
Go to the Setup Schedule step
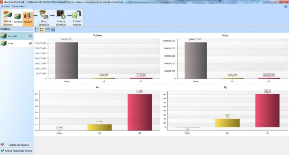pos(44,18)
